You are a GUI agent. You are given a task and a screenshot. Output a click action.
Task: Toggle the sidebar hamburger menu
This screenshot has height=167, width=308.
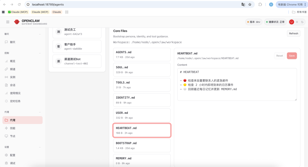[x=8, y=22]
